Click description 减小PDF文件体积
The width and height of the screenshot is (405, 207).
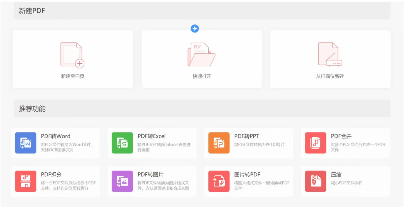tap(347, 183)
